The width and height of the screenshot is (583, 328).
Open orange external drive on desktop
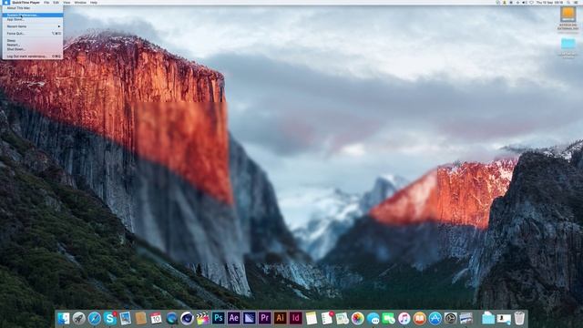coord(568,15)
